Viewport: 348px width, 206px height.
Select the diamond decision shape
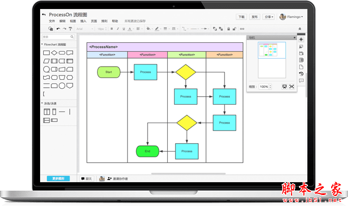click(54, 53)
